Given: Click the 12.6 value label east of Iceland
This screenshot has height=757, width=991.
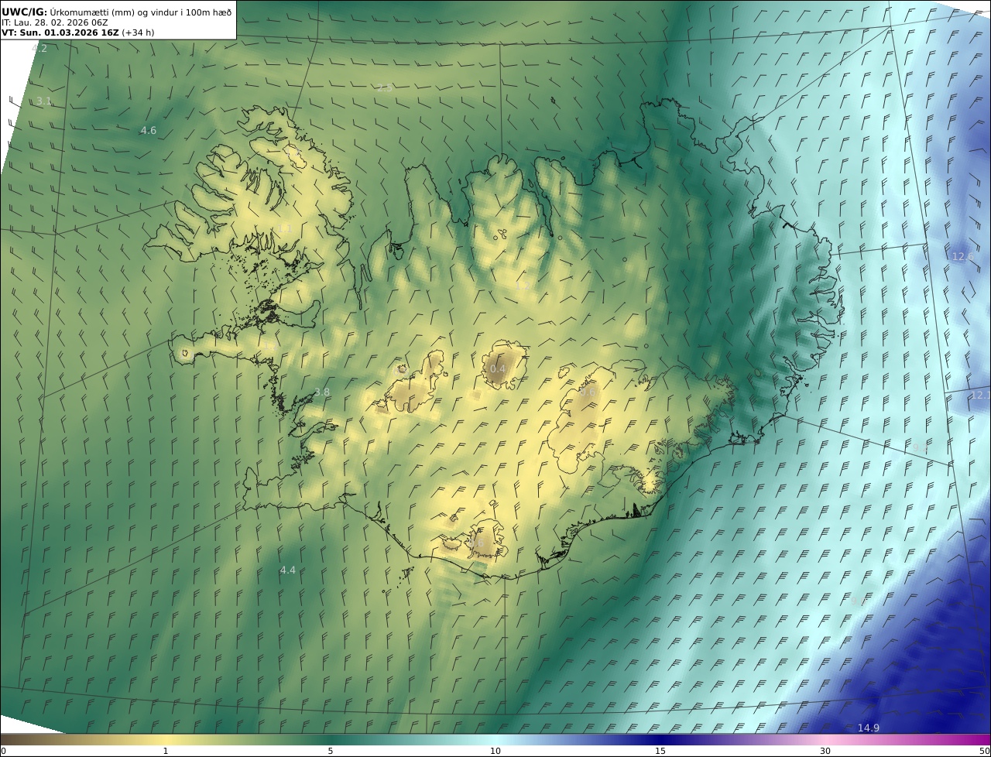Looking at the screenshot, I should [962, 256].
